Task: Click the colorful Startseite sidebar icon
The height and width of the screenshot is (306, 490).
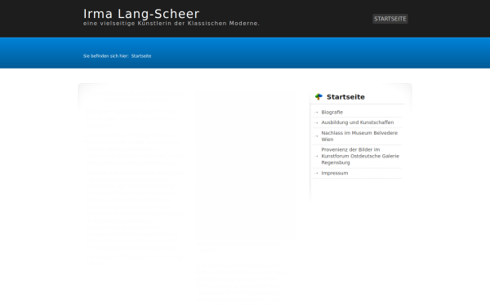Action: coord(318,96)
